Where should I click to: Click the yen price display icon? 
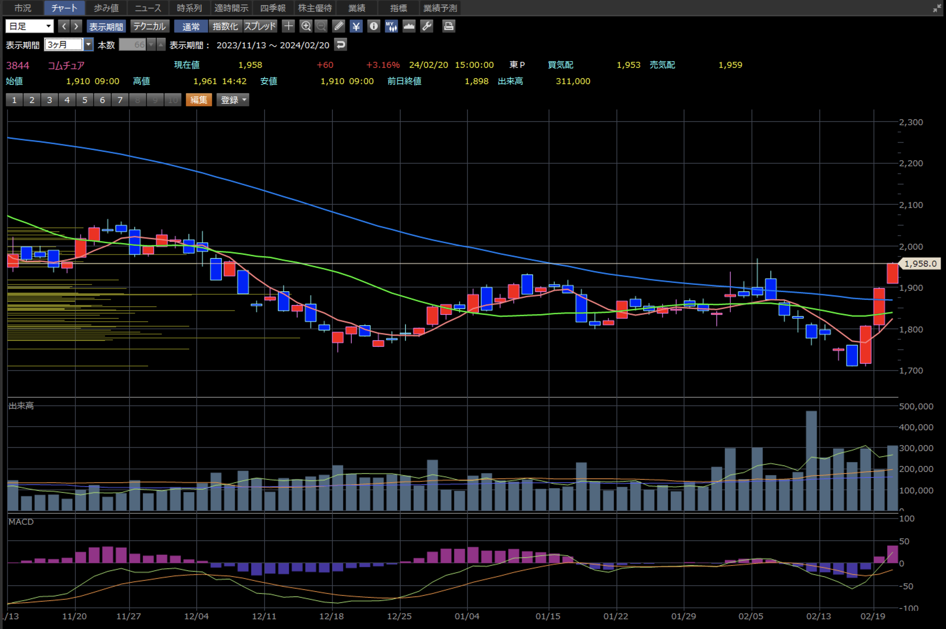356,26
